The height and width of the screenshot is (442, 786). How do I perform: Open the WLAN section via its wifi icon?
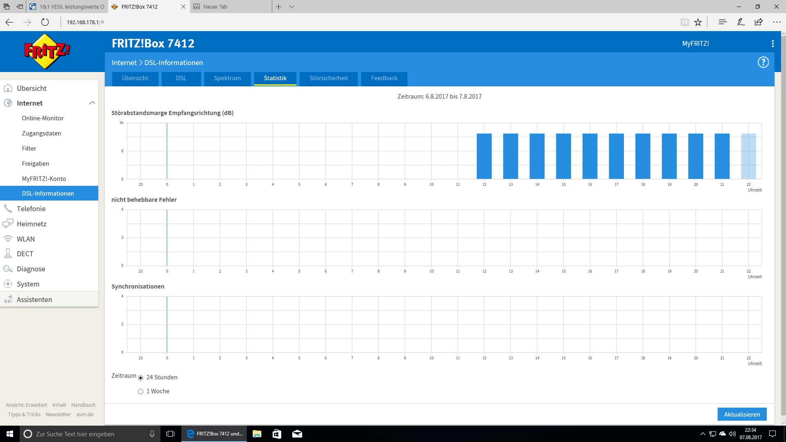tap(8, 239)
